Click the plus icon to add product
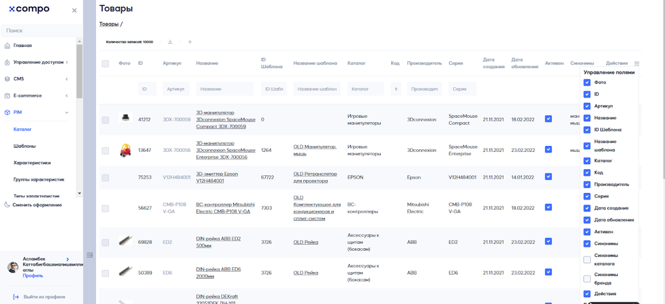The width and height of the screenshot is (665, 304). pyautogui.click(x=190, y=42)
